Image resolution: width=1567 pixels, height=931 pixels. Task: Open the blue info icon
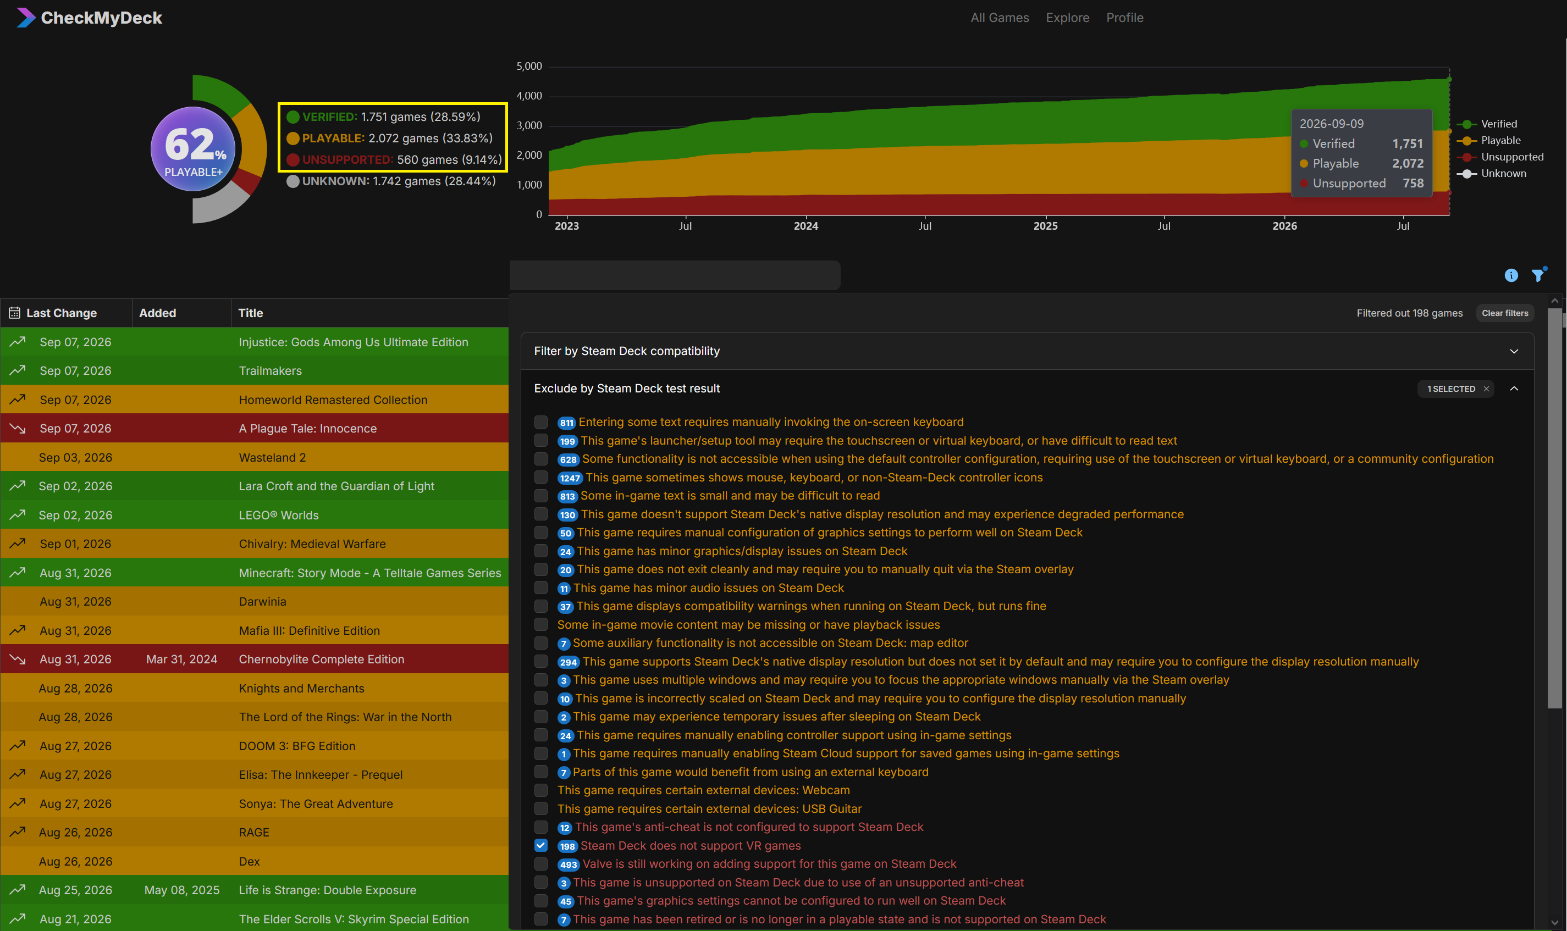pyautogui.click(x=1510, y=275)
